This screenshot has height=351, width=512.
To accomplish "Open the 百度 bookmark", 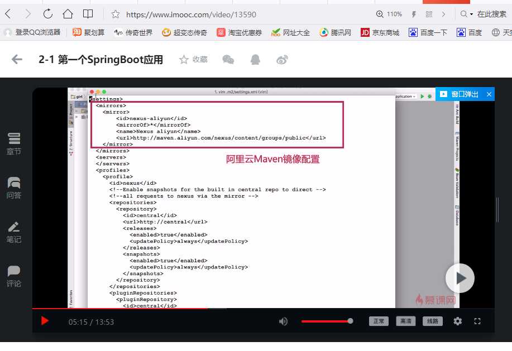I will 469,32.
